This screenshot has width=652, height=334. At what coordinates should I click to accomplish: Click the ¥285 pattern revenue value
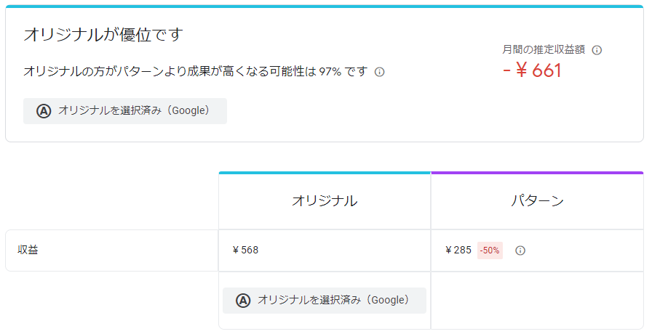[458, 250]
